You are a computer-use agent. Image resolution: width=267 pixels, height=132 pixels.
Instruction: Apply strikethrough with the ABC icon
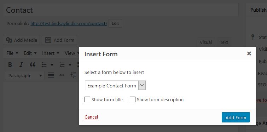click(62, 75)
